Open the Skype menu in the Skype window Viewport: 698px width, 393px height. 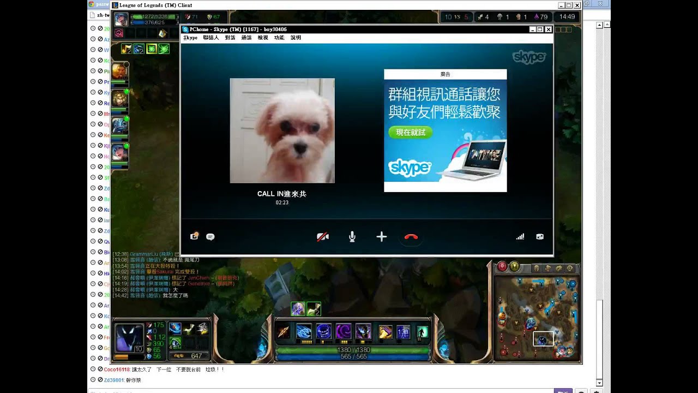(x=190, y=38)
